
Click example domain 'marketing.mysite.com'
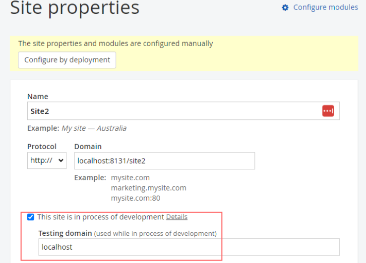pos(148,188)
